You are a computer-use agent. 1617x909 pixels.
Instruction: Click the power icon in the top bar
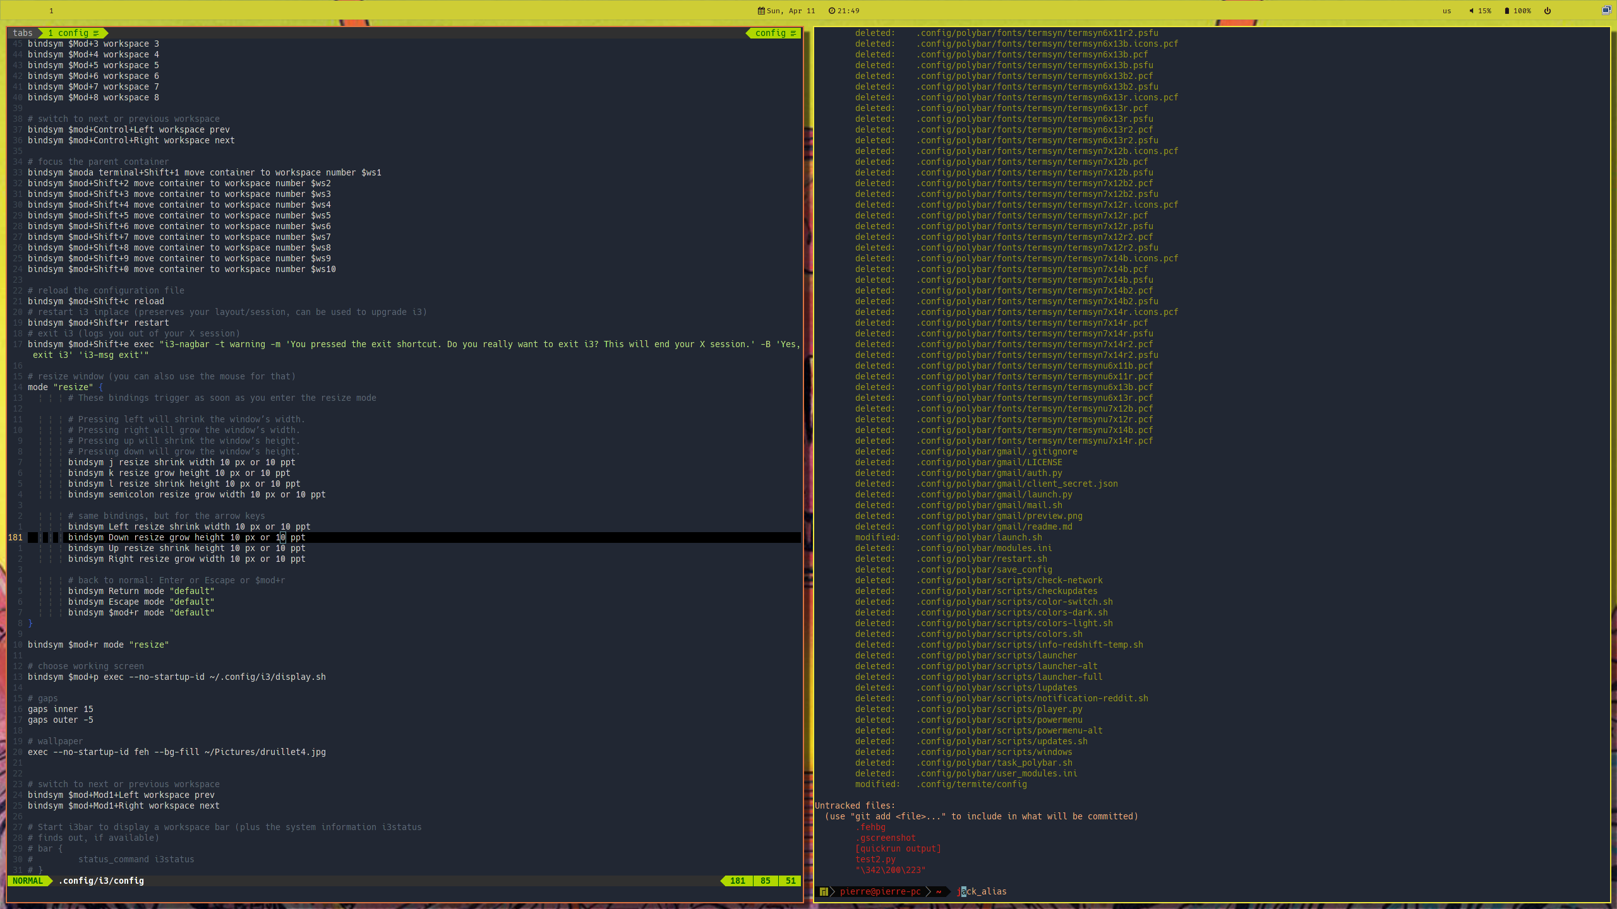[x=1548, y=11]
